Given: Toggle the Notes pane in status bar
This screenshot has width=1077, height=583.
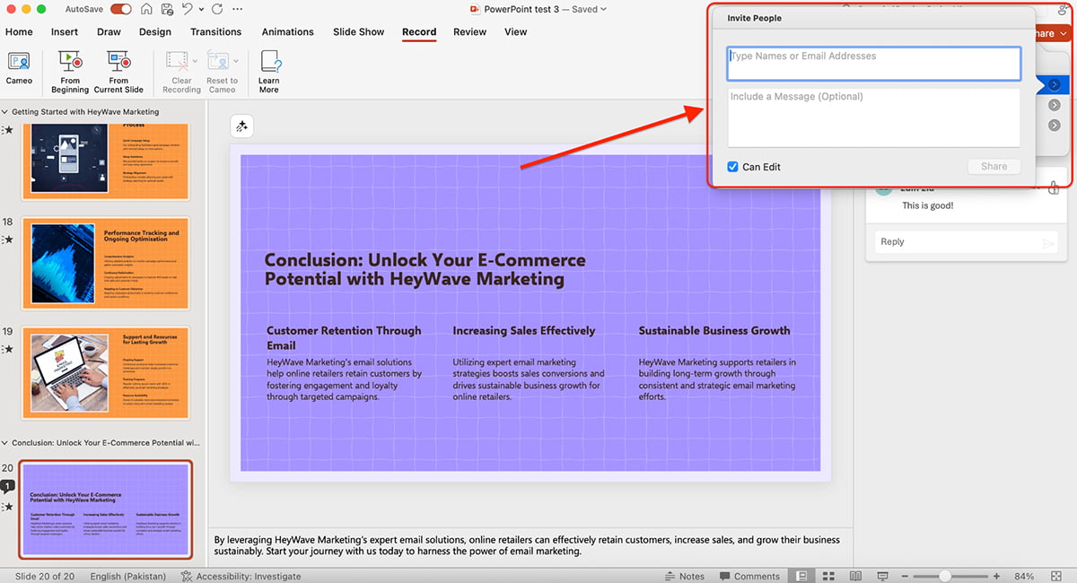Looking at the screenshot, I should (685, 575).
